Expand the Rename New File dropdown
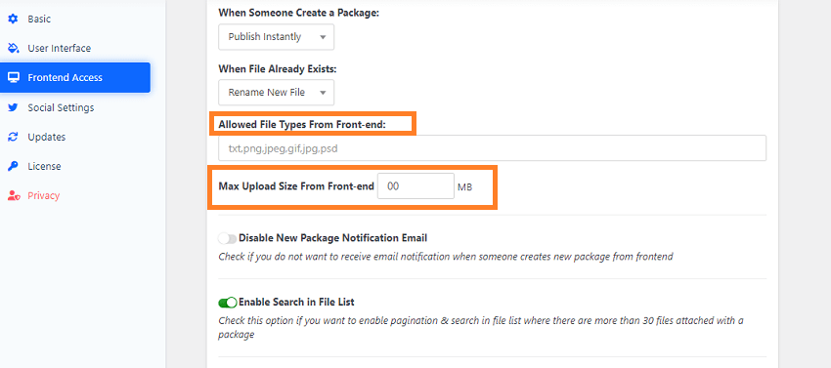The image size is (831, 368). click(276, 93)
